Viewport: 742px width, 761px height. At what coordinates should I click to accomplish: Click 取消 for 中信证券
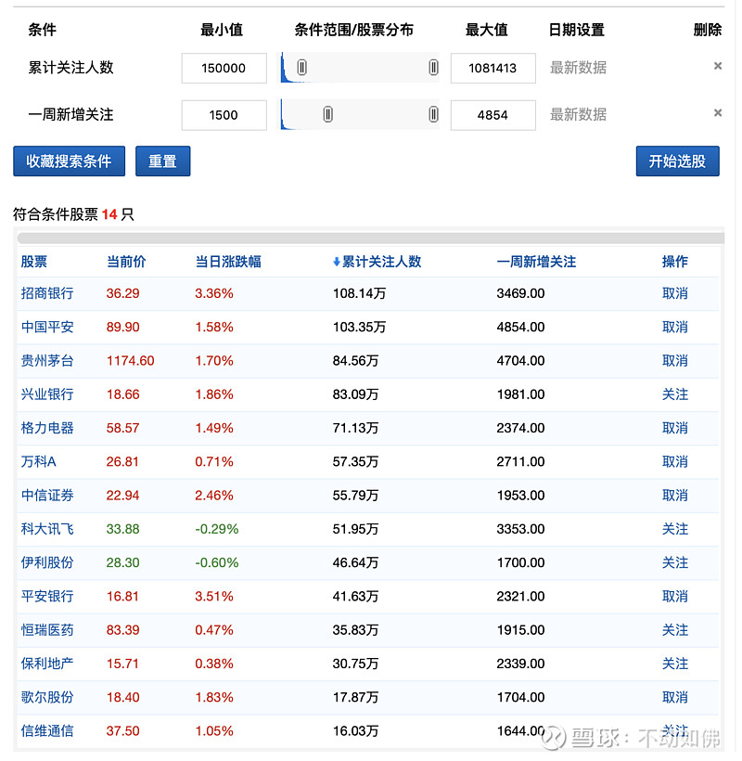click(675, 495)
